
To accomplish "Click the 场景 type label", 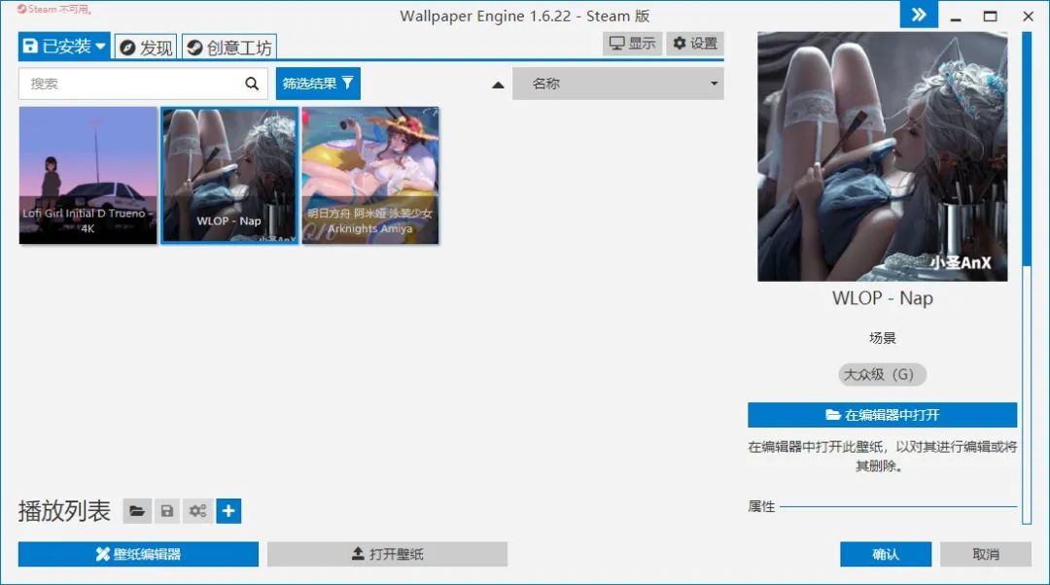I will 882,338.
